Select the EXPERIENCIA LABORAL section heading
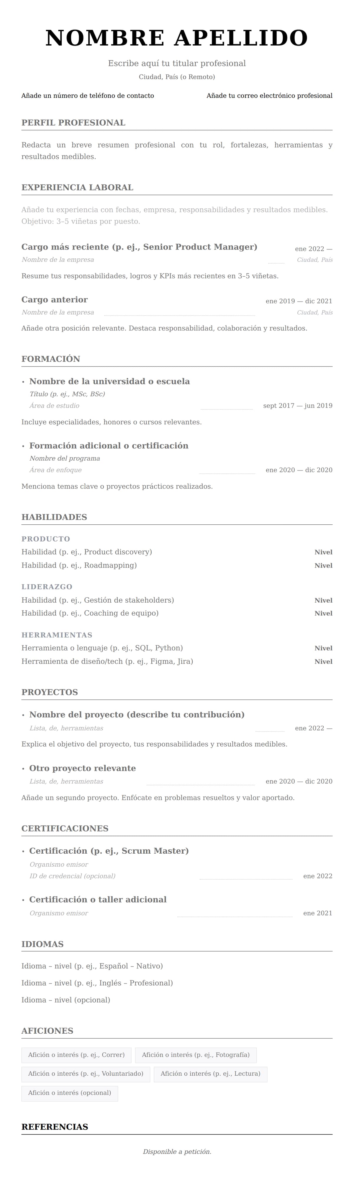Image resolution: width=354 pixels, height=1198 pixels. pos(78,187)
